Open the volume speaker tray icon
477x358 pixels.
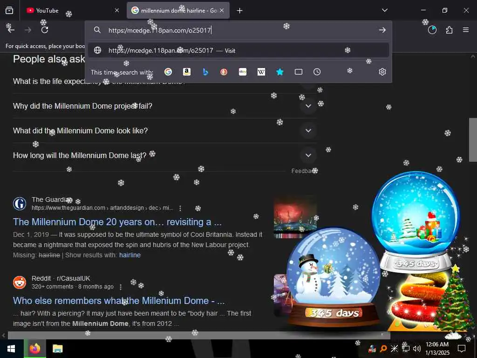pos(417,349)
